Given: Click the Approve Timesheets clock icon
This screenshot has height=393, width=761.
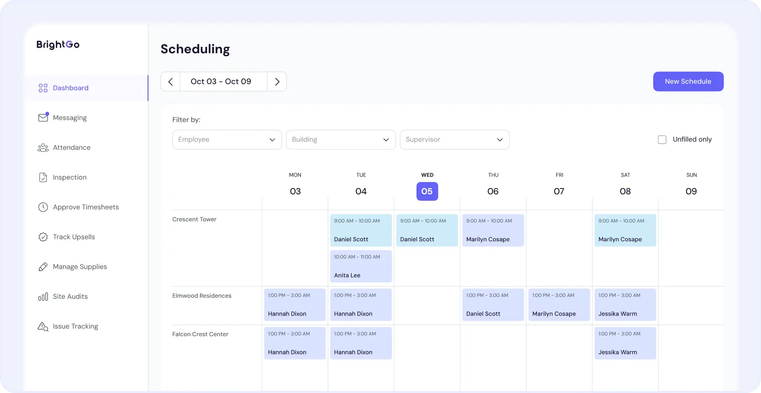Looking at the screenshot, I should tap(43, 207).
